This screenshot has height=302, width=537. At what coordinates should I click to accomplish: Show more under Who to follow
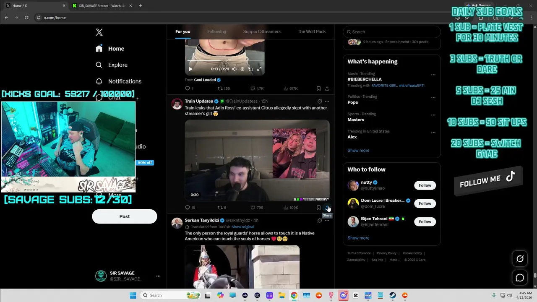point(358,238)
